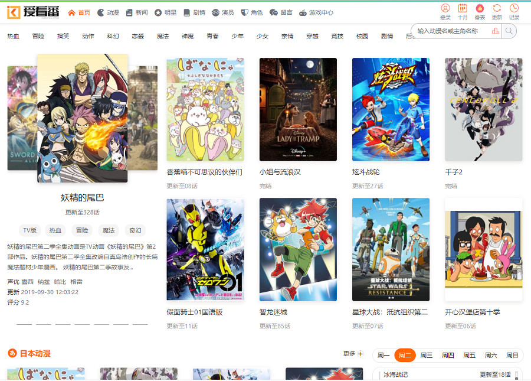Open the 新闻 navigation item

[137, 12]
